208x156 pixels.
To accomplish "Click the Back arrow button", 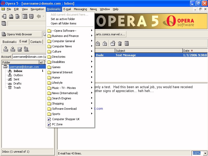I will pyautogui.click(x=39, y=16).
